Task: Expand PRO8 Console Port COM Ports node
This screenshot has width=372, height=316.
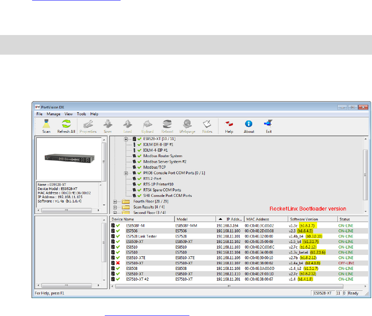Action: (126, 173)
